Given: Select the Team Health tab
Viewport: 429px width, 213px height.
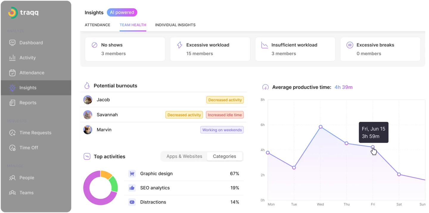Looking at the screenshot, I should [133, 25].
